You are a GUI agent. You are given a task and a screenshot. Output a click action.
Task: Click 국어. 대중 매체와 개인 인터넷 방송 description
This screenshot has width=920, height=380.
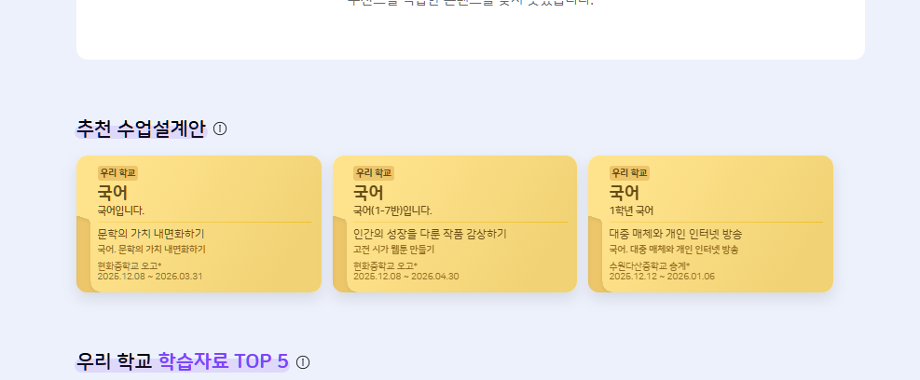[x=673, y=250]
